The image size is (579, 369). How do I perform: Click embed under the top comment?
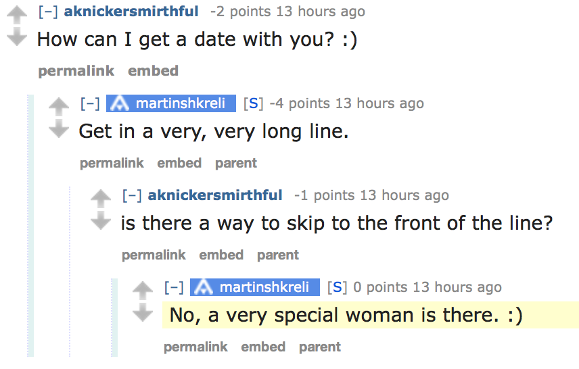(153, 71)
